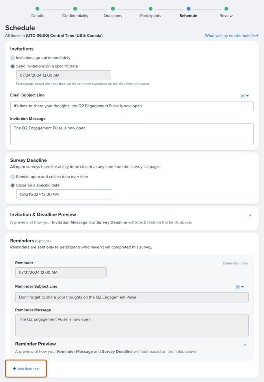Expand the Reminder Preview section

pos(245,345)
